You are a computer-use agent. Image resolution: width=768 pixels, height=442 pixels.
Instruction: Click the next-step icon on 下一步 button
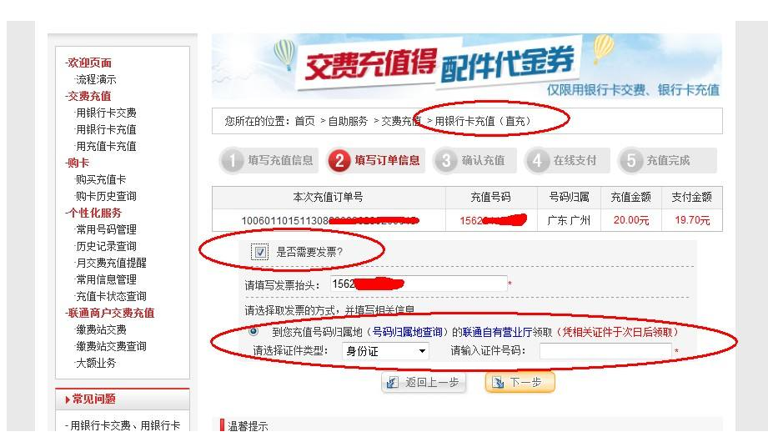498,382
